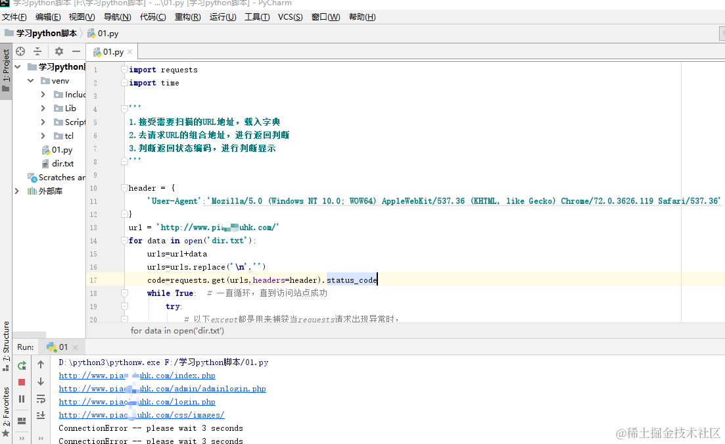This screenshot has width=725, height=444.
Task: Show more console toolbar actions (second chevron)
Action: 41,437
